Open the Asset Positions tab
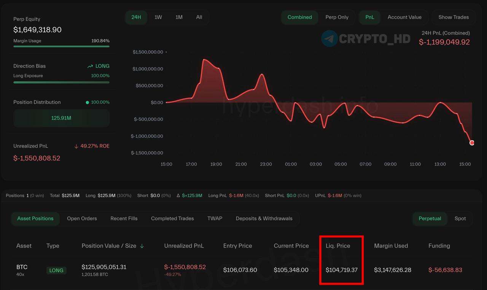The width and height of the screenshot is (487, 290). pyautogui.click(x=35, y=218)
